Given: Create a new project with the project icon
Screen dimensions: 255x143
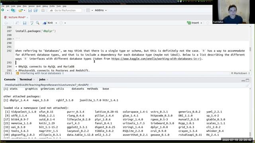Looking at the screenshot, I should 13,10.
